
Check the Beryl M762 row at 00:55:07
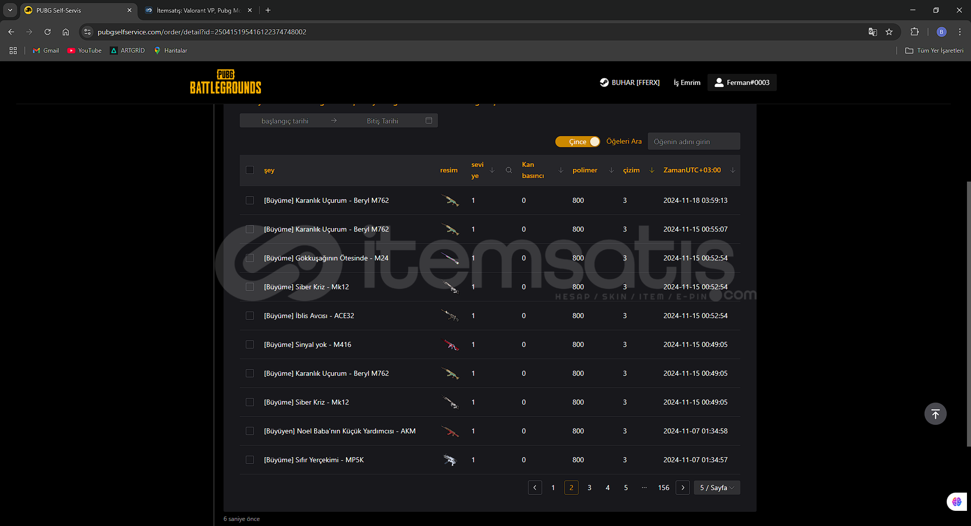pos(250,229)
